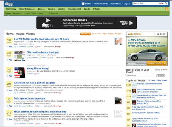Click the profile avatar icon beside Profile
Screen dimensions: 172x127
83,4
